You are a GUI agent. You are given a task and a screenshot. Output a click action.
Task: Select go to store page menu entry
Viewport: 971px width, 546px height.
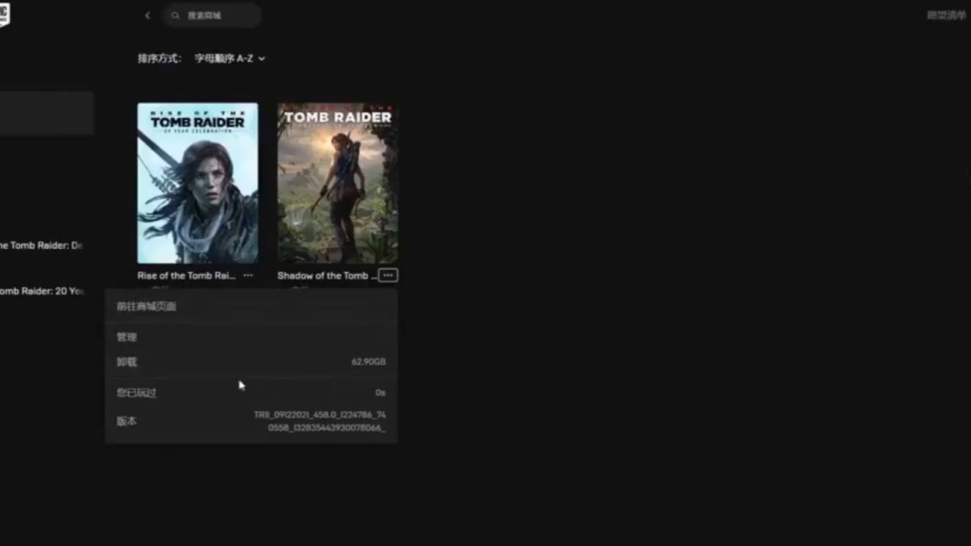click(251, 306)
